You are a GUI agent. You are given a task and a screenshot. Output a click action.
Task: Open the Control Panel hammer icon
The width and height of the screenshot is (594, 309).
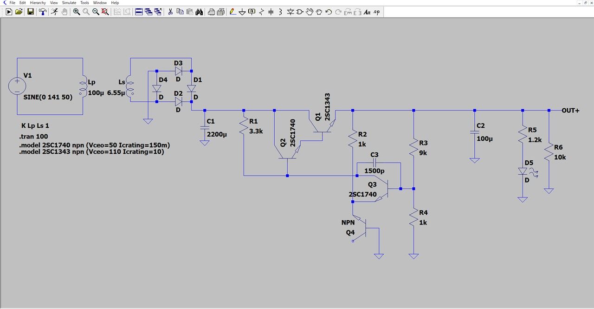click(43, 12)
